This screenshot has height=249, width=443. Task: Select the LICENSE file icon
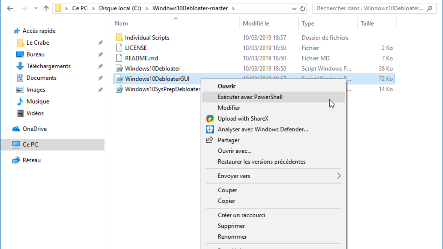tap(119, 48)
